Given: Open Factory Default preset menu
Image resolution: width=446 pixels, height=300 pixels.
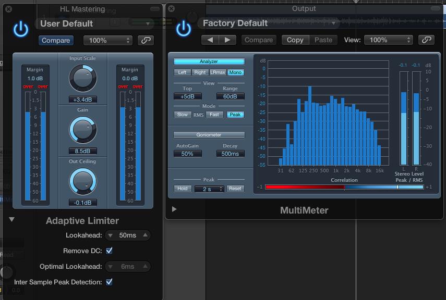Looking at the screenshot, I should [x=269, y=23].
